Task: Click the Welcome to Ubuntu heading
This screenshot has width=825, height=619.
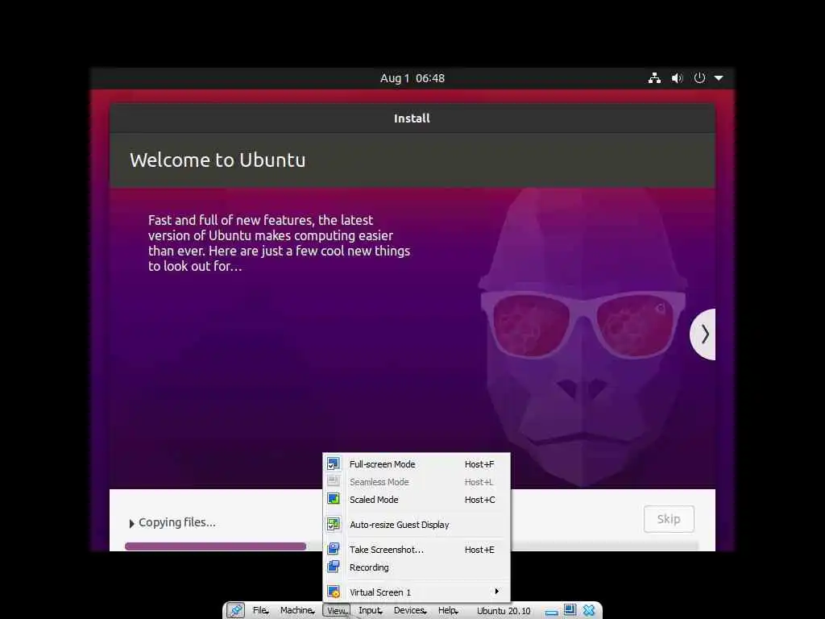Action: tap(218, 160)
